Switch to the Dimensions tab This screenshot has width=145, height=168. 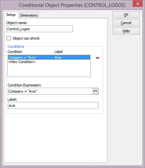(x=29, y=15)
